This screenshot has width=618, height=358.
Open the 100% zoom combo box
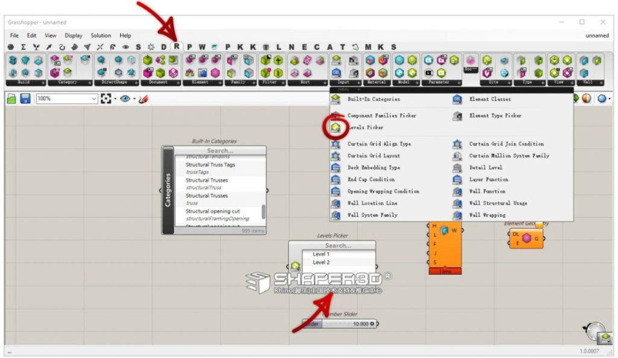[x=66, y=98]
